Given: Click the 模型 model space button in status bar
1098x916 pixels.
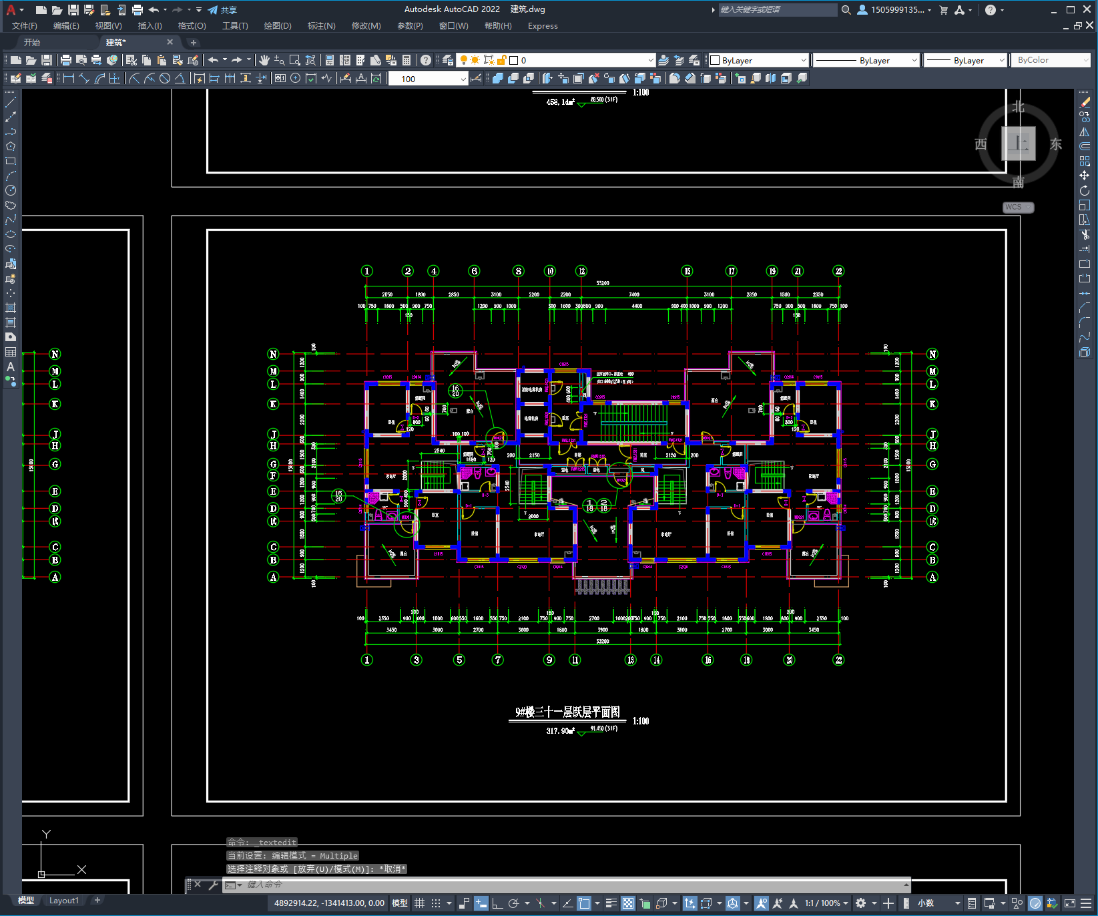Looking at the screenshot, I should click(x=400, y=903).
